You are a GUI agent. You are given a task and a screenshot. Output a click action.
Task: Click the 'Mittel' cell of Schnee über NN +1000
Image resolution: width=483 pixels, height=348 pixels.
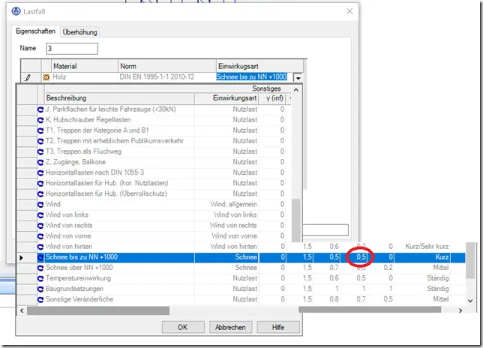click(441, 268)
